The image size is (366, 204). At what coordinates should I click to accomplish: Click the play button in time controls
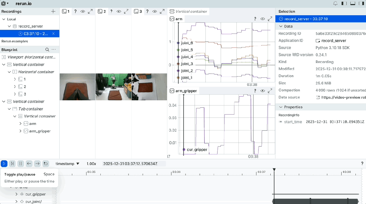4,164
